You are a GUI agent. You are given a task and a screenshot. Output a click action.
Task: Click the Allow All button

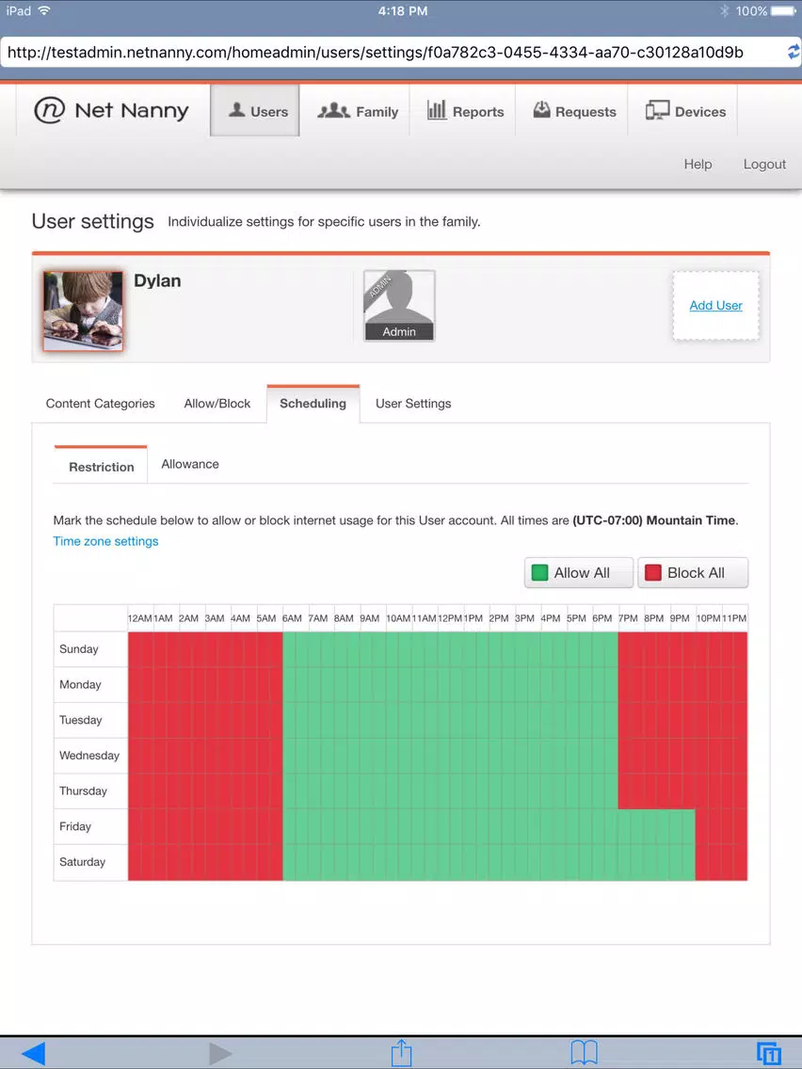578,573
